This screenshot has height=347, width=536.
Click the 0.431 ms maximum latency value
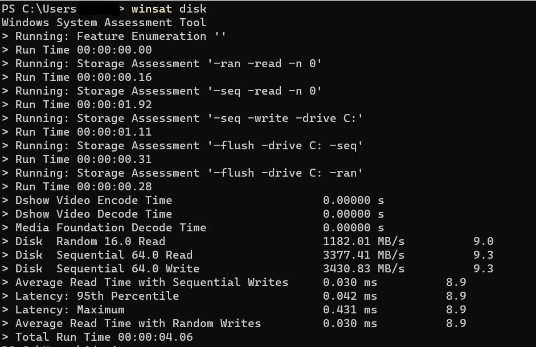click(350, 309)
